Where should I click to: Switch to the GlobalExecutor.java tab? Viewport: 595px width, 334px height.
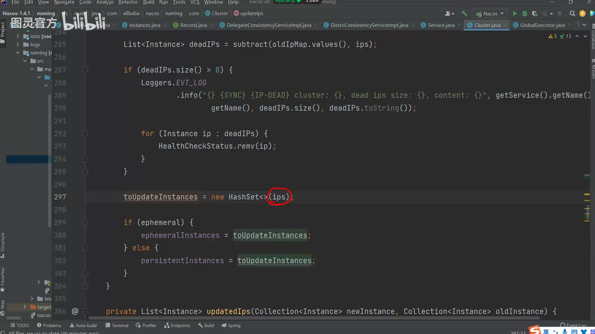(x=542, y=25)
